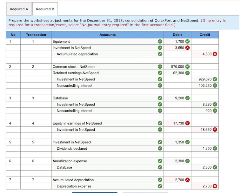Click green check beside debit 1,350
This screenshot has width=241, height=193.
[187, 142]
